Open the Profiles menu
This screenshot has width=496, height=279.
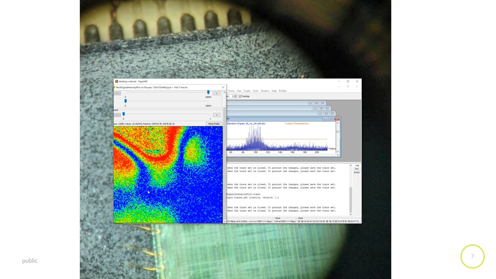coord(283,91)
